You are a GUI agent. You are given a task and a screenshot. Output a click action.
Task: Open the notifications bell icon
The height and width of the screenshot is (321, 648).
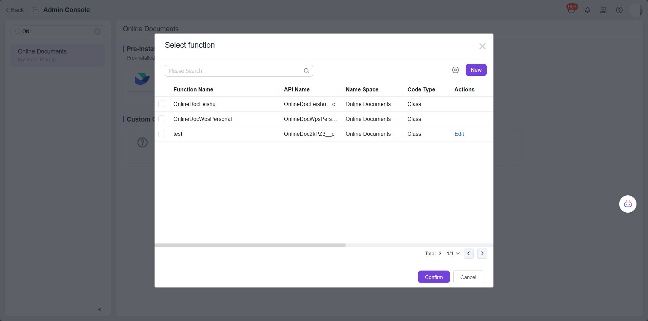(587, 10)
